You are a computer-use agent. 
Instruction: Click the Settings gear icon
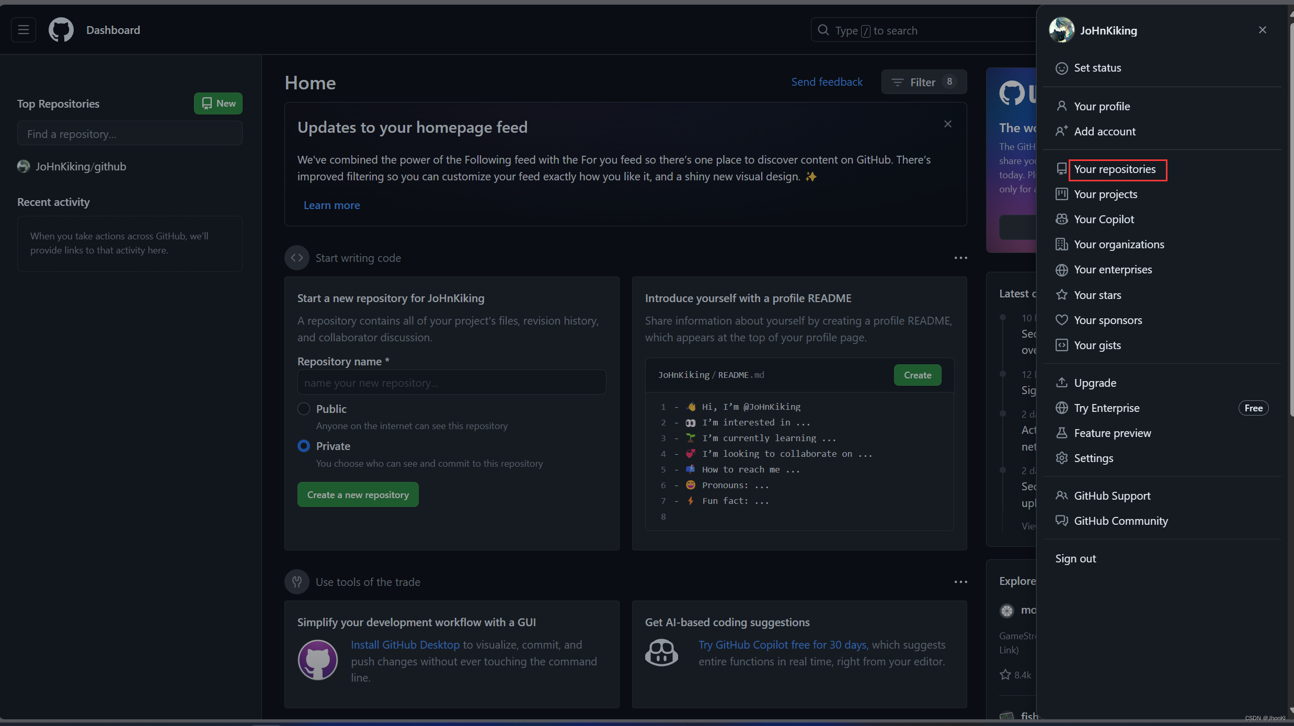pos(1061,458)
